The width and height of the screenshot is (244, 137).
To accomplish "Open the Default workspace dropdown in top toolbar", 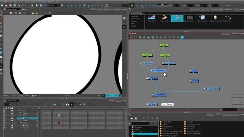I will point(59,5).
